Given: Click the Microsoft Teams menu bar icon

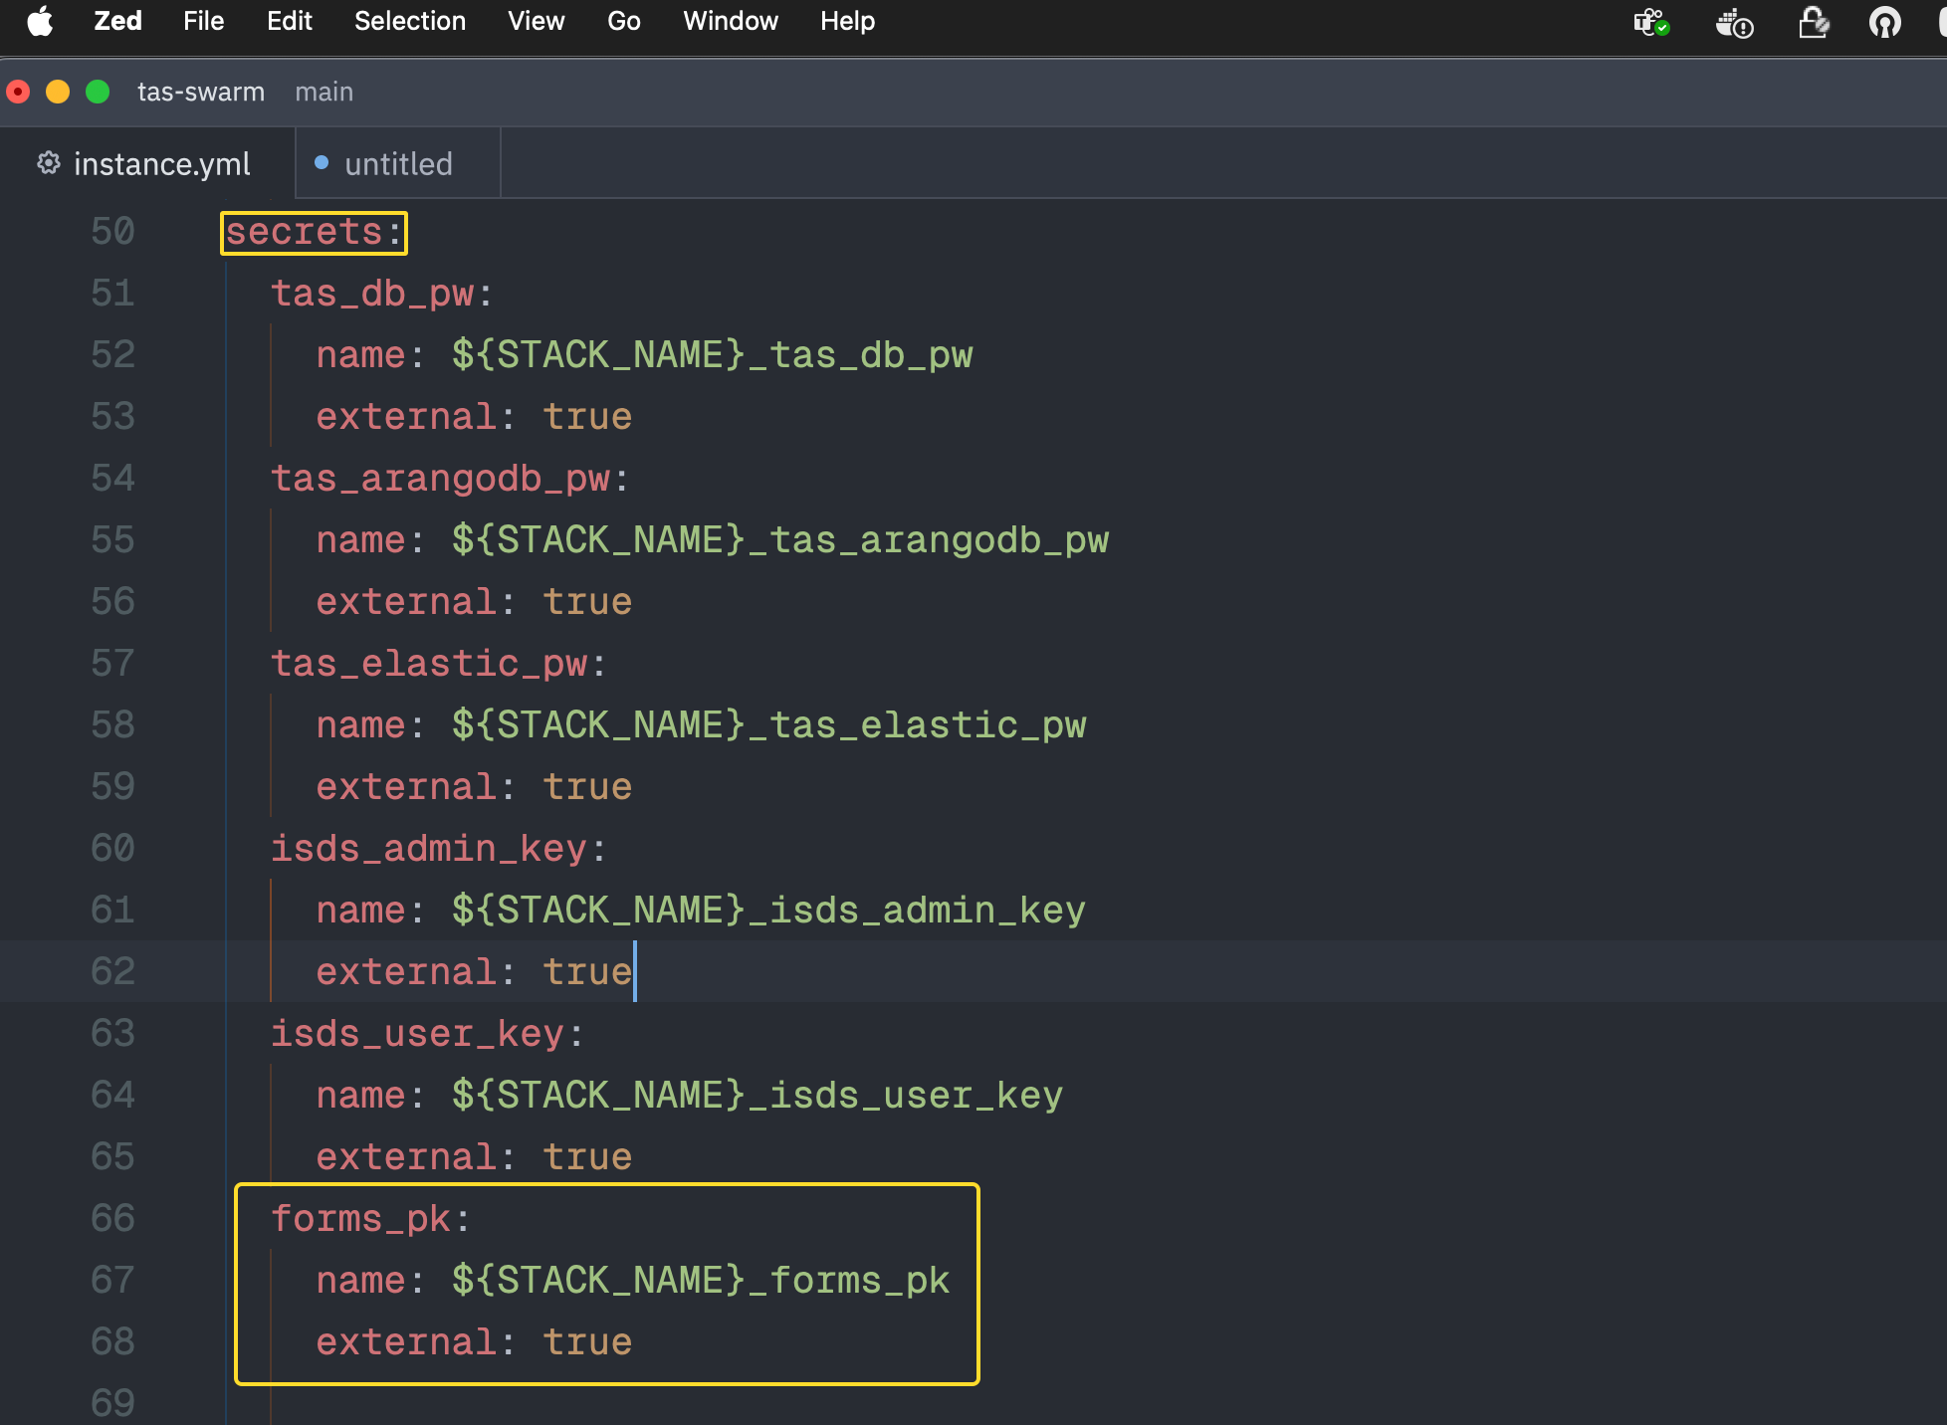Looking at the screenshot, I should click(x=1651, y=22).
